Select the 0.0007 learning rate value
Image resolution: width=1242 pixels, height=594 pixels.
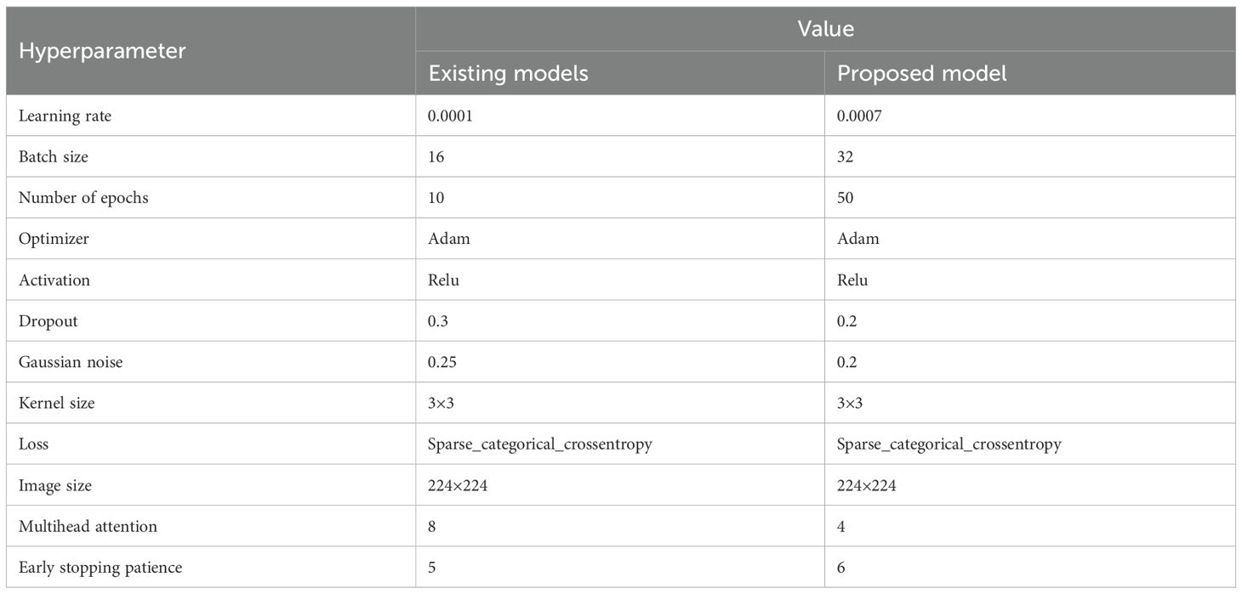pos(859,116)
